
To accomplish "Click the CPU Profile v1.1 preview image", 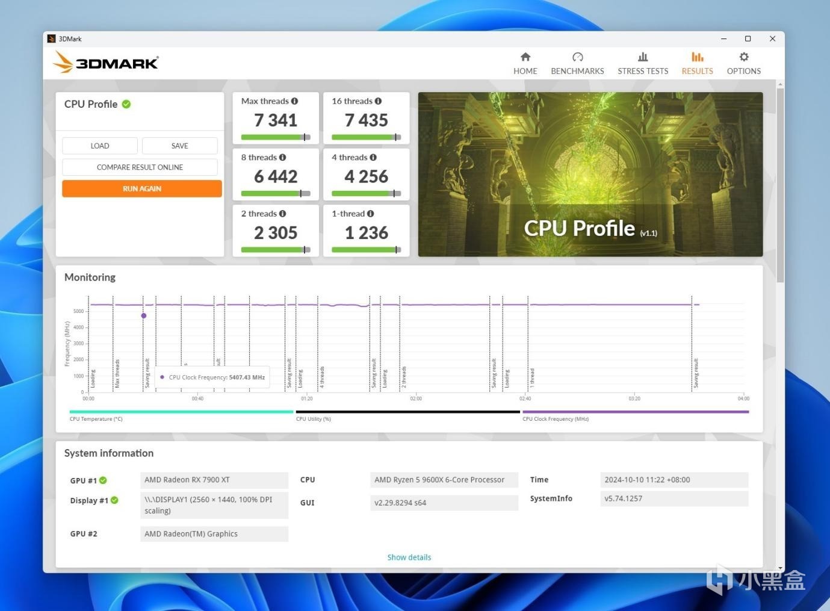I will (x=590, y=175).
